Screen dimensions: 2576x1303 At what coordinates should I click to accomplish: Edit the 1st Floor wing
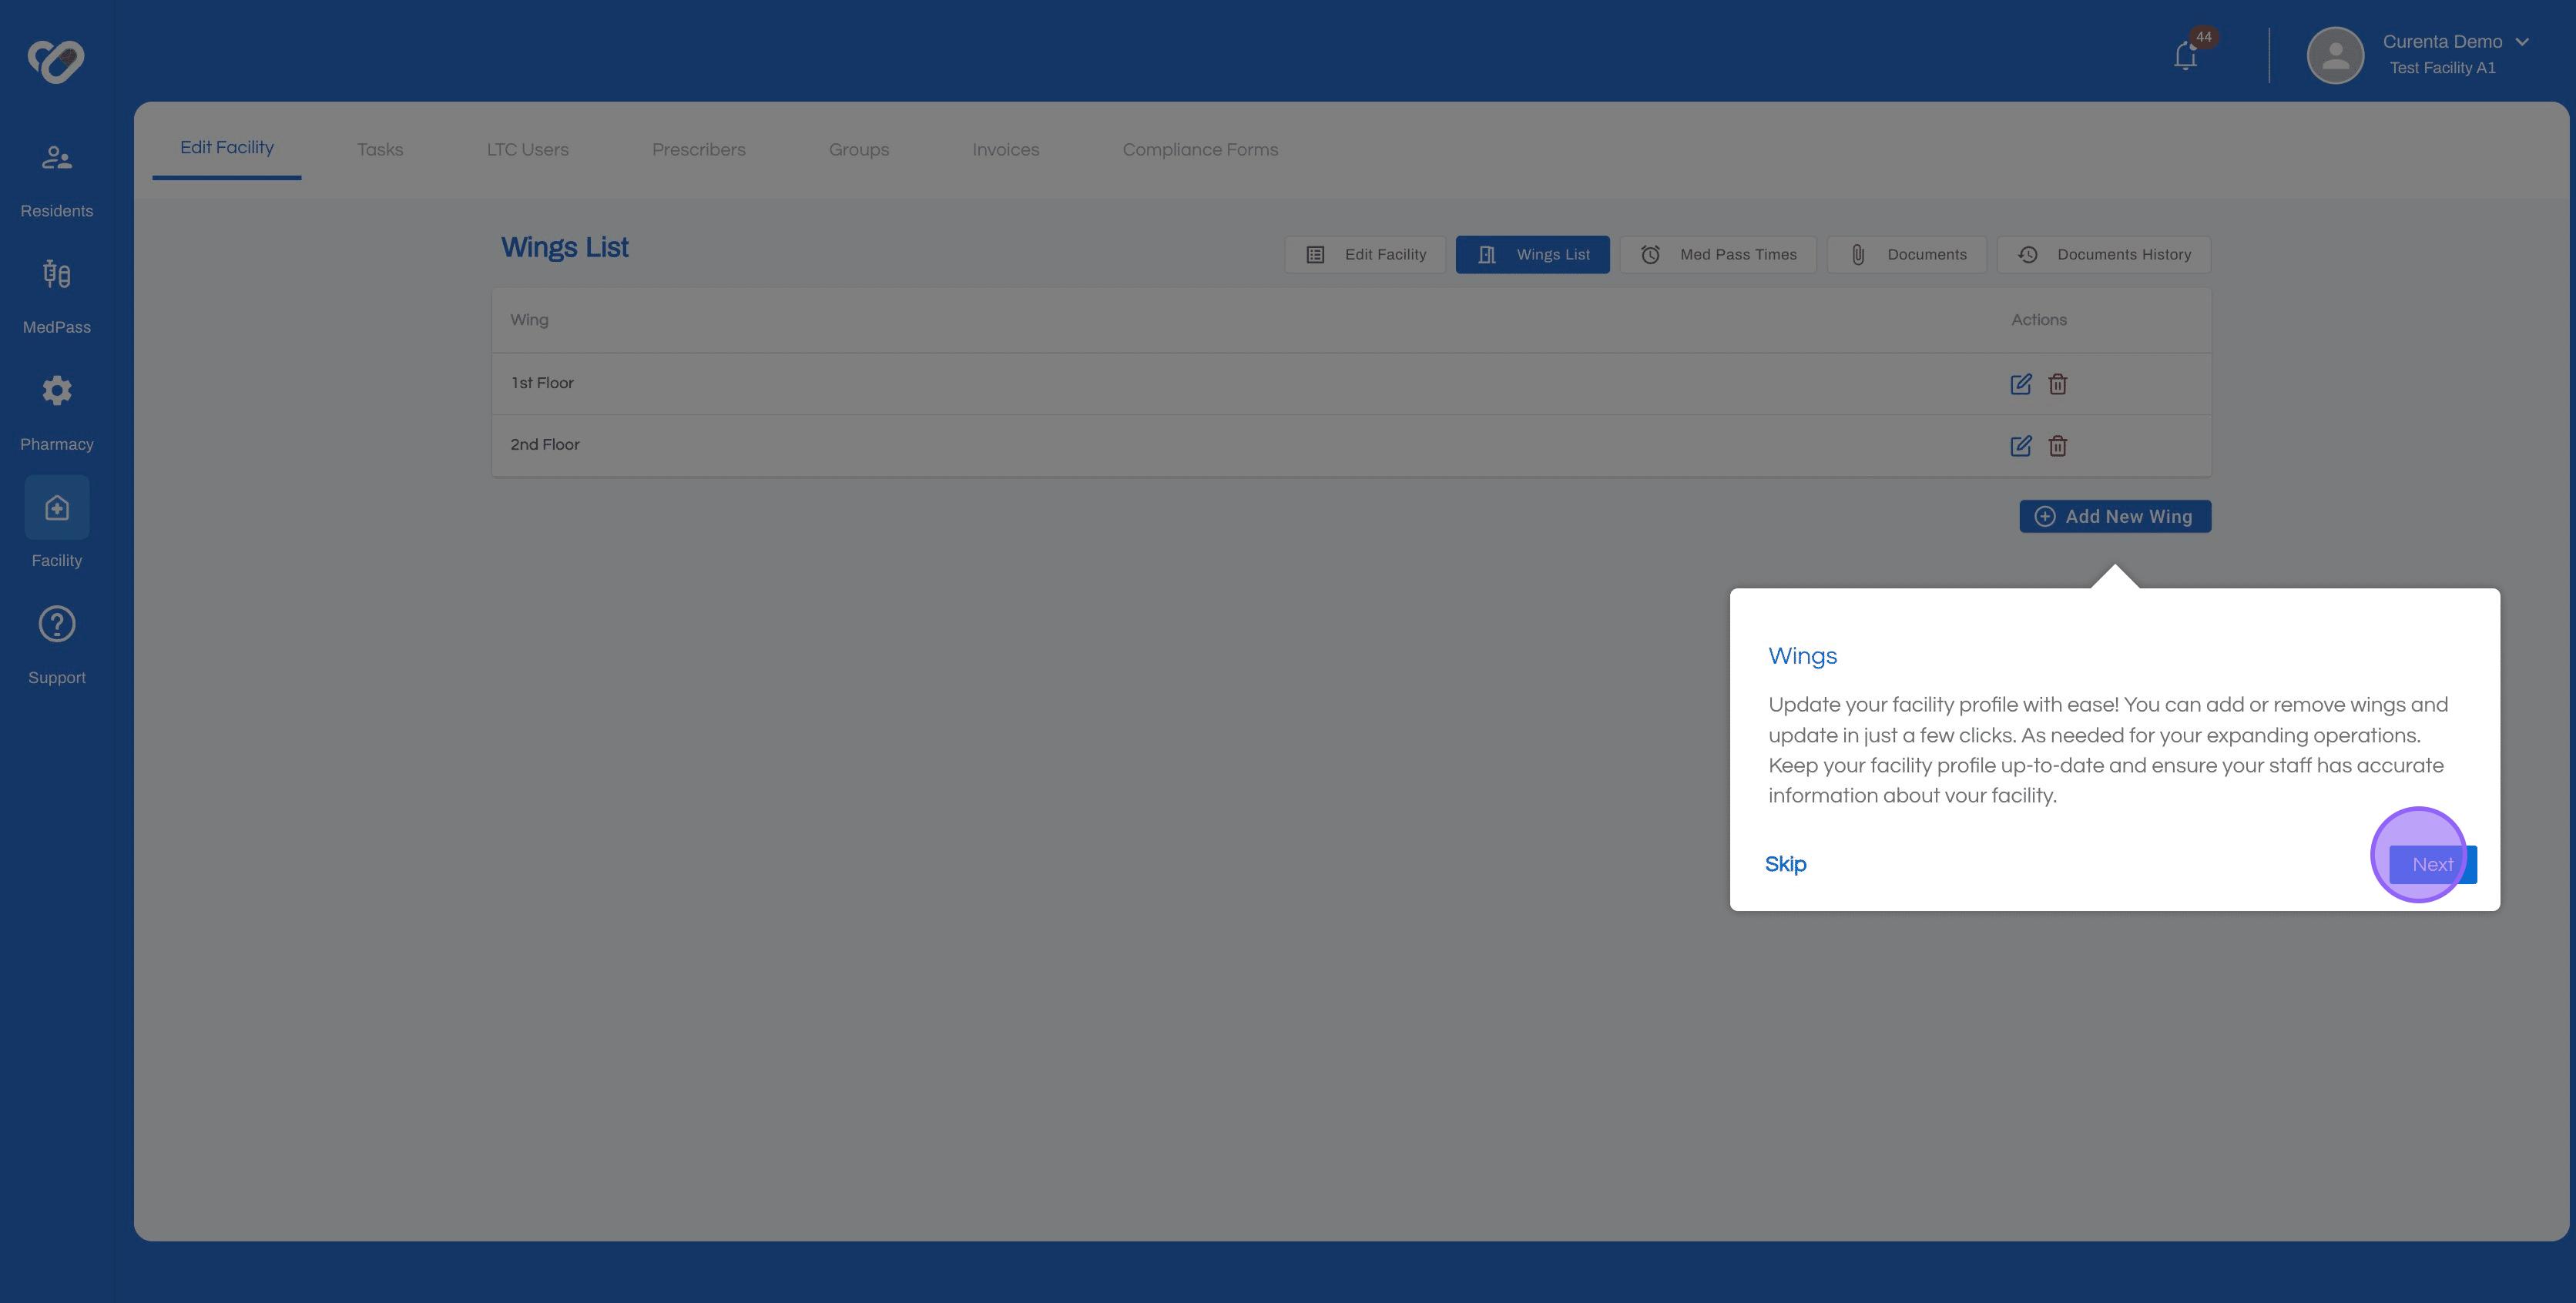coord(2020,384)
